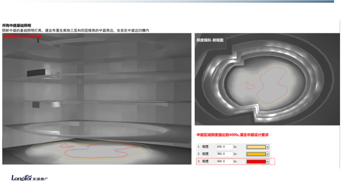The height and width of the screenshot is (181, 346).
Task: Open the dropdown arrow beside the red color
Action: pyautogui.click(x=267, y=161)
